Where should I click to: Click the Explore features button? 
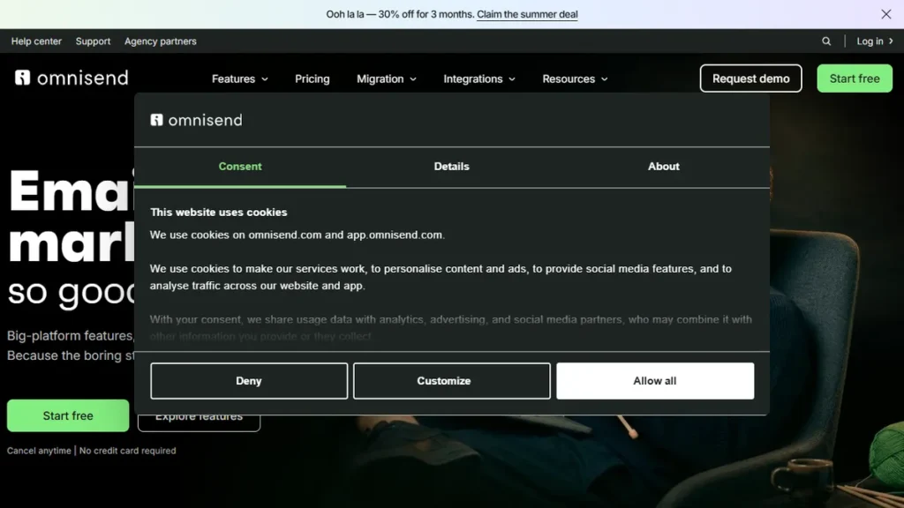[199, 422]
